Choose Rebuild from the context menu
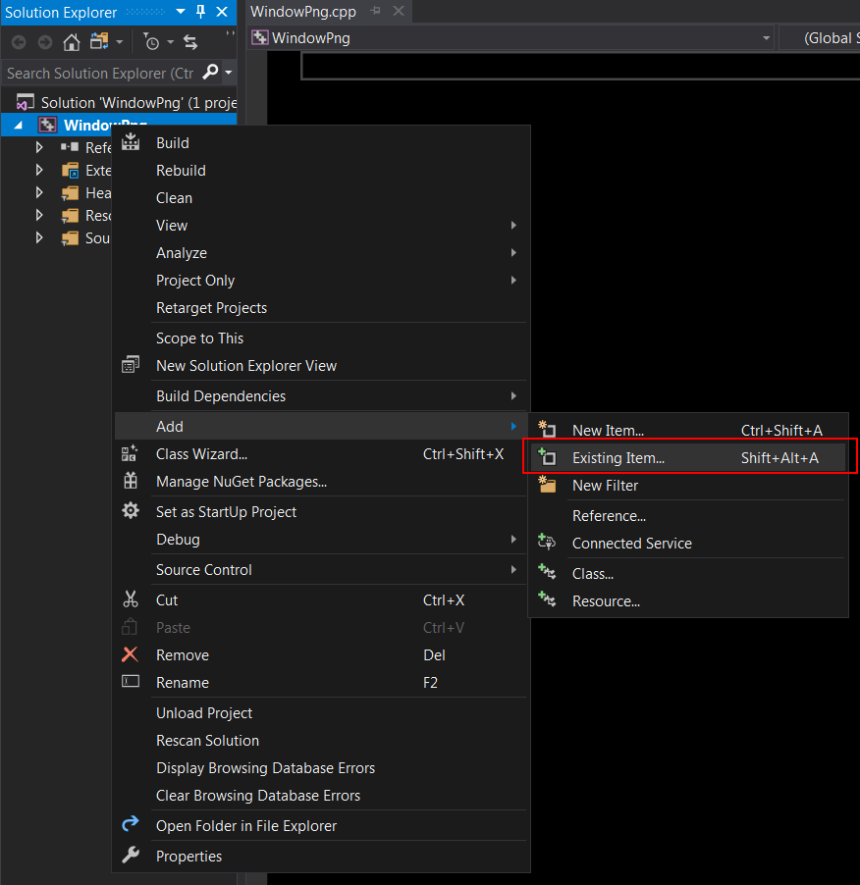Viewport: 860px width, 885px height. coord(321,171)
